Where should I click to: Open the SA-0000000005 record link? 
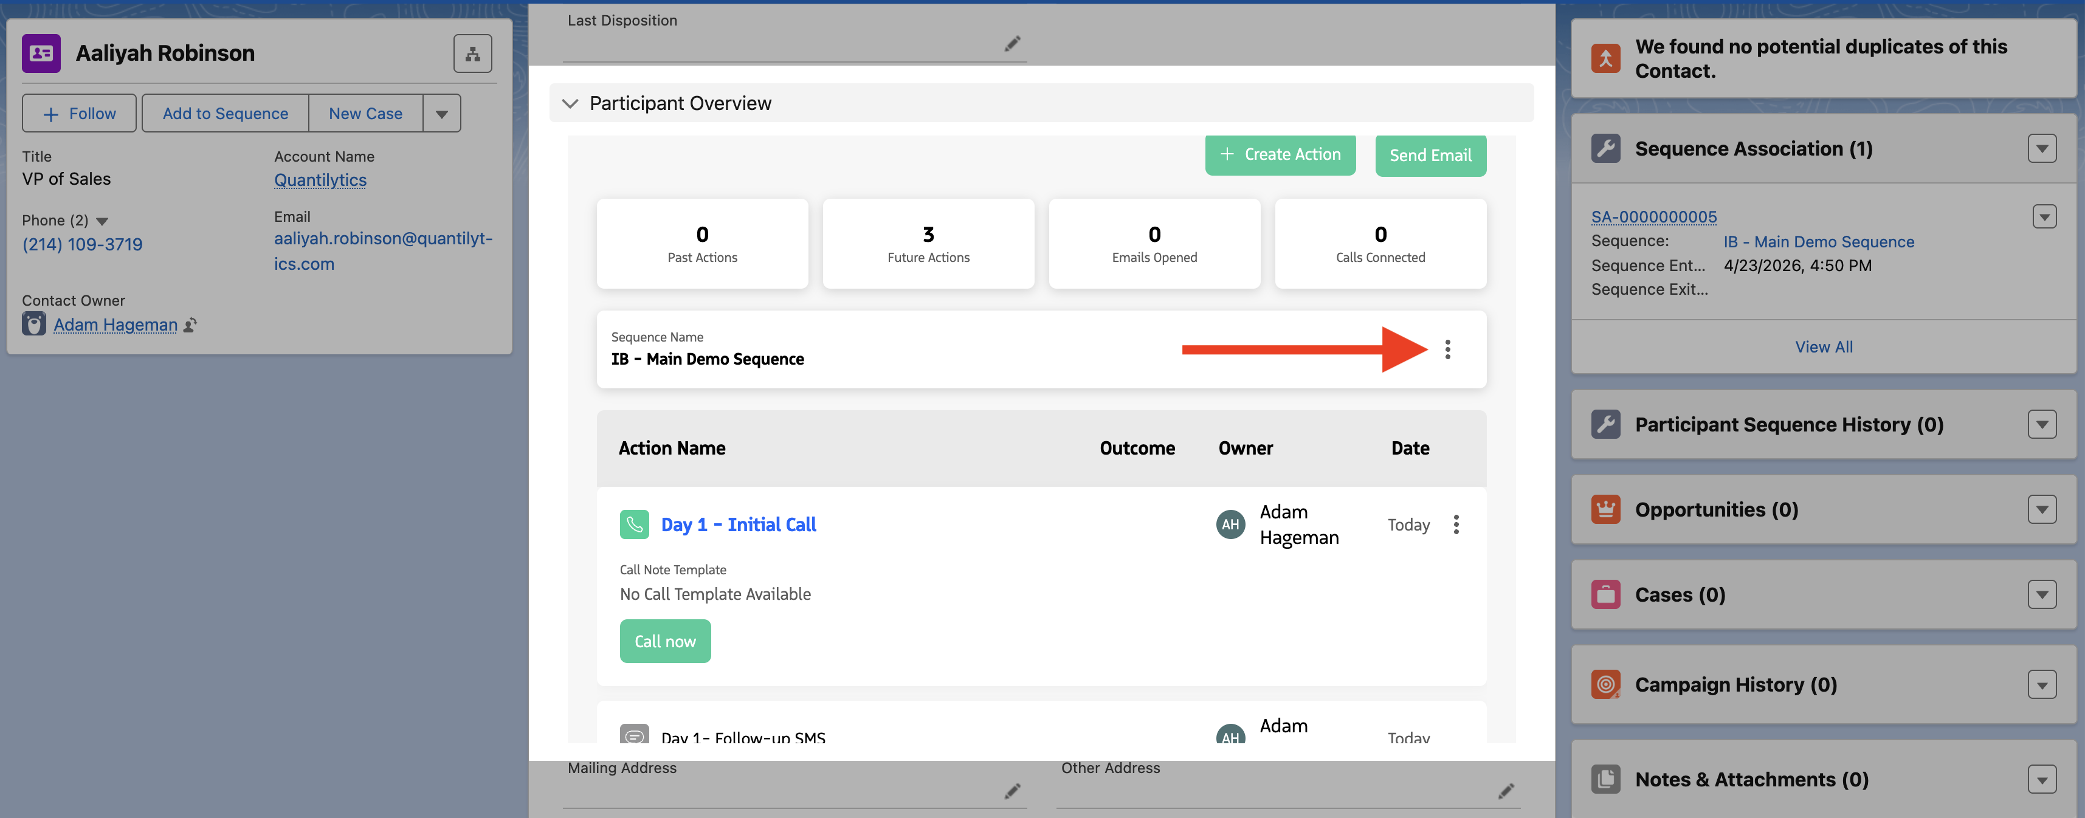1653,216
